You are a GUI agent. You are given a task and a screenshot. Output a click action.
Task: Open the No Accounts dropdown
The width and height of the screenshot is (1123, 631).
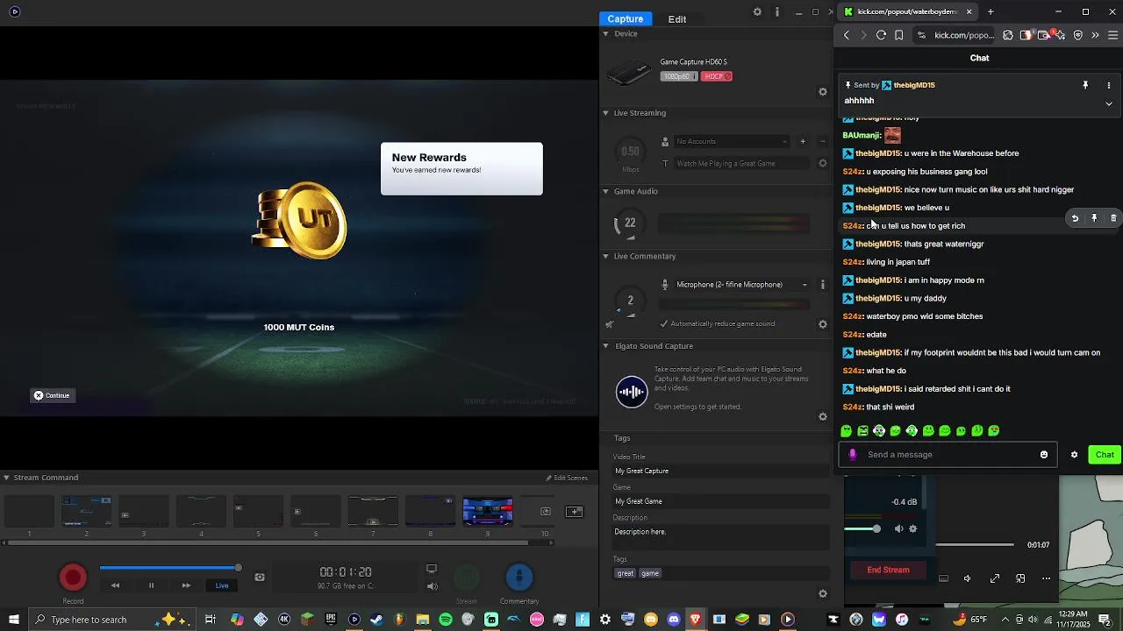[731, 141]
